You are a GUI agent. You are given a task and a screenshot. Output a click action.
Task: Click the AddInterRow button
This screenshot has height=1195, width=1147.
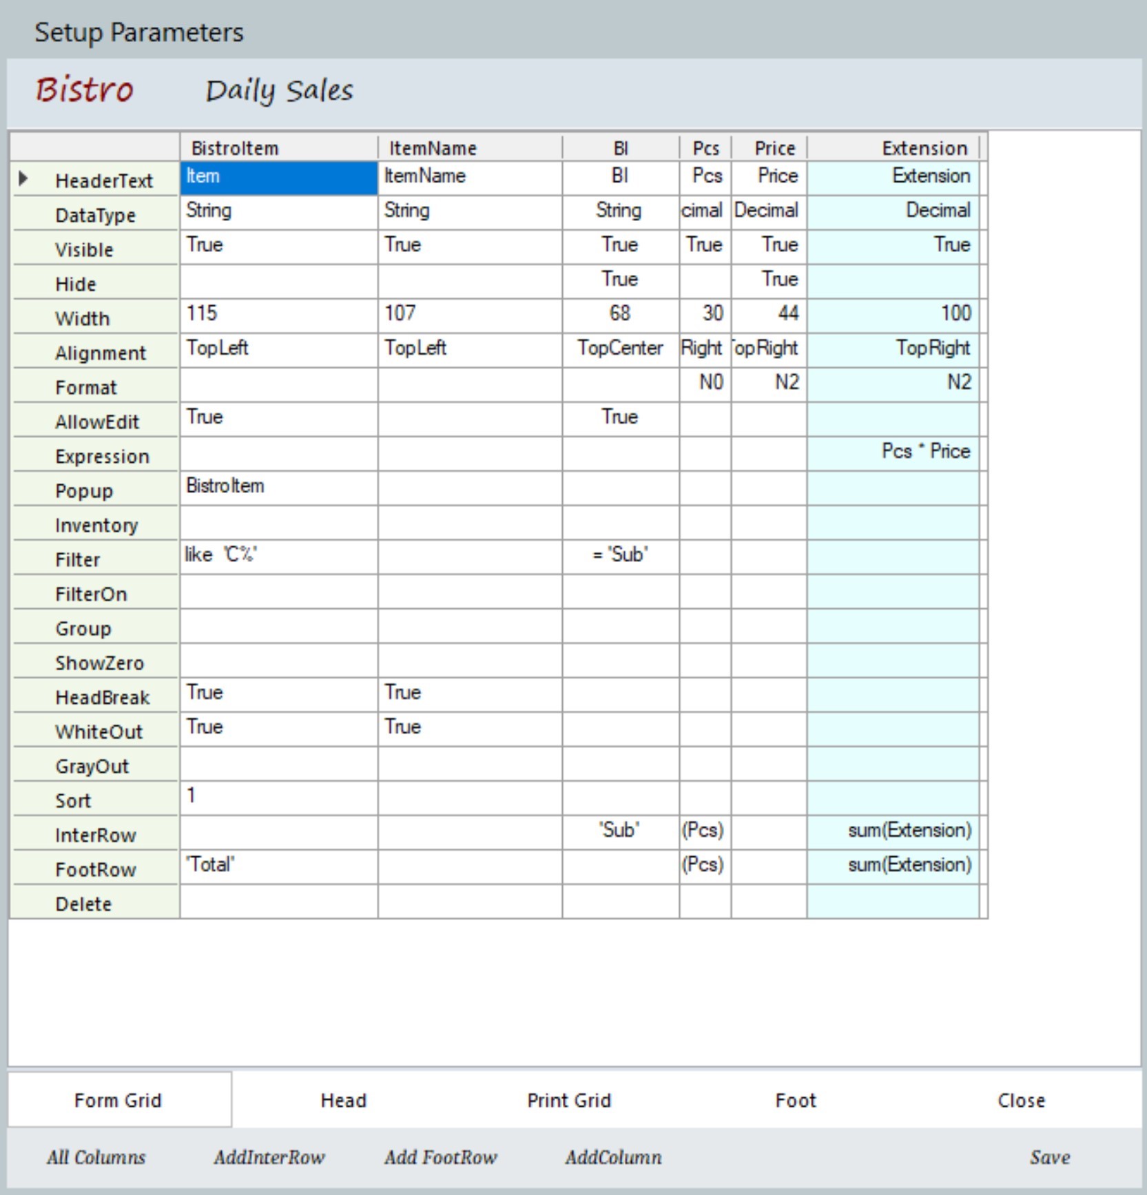(x=269, y=1157)
